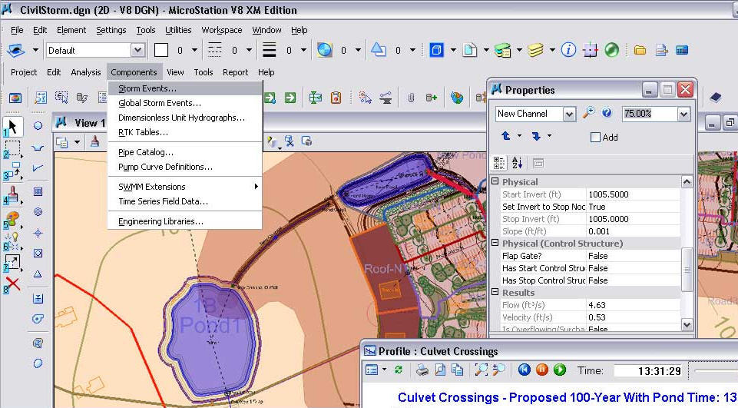Open the Report menu

pyautogui.click(x=235, y=72)
